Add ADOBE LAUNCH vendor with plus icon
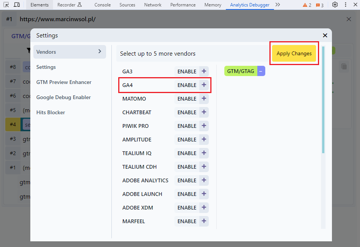360x247 pixels. tap(204, 194)
